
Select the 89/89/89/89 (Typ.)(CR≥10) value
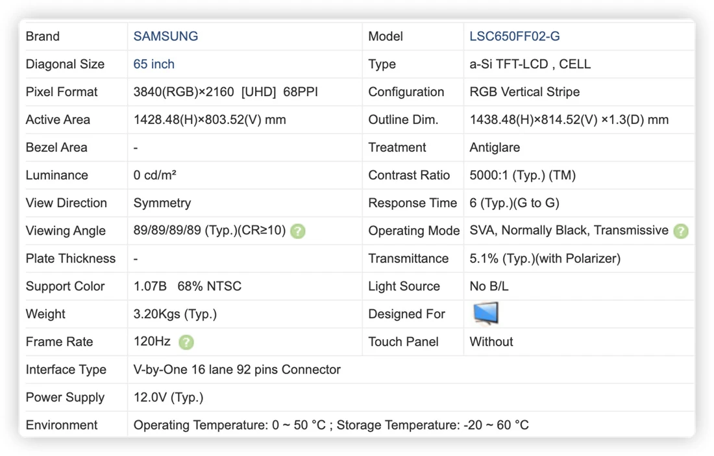210,231
